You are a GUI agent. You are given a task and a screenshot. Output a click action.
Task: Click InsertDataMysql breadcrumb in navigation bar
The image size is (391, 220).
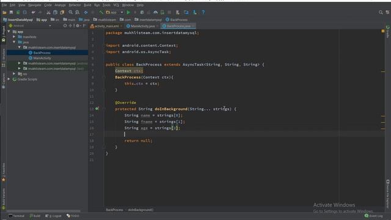[x=18, y=20]
